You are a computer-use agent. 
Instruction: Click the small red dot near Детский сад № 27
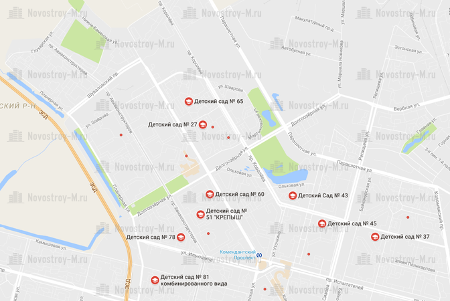coord(213,127)
